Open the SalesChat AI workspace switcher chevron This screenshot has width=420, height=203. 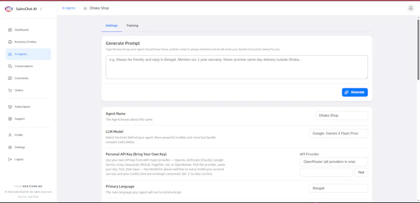pyautogui.click(x=41, y=9)
